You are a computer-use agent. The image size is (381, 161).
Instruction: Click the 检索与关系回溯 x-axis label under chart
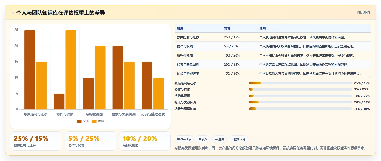pos(124,114)
